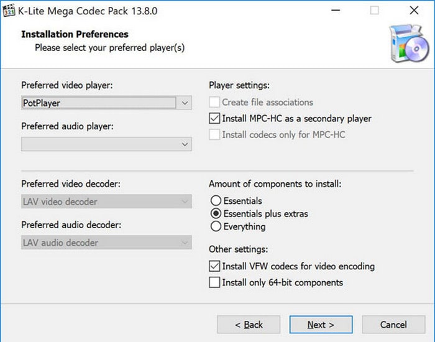Open the Preferred video decoder dropdown

pos(184,201)
